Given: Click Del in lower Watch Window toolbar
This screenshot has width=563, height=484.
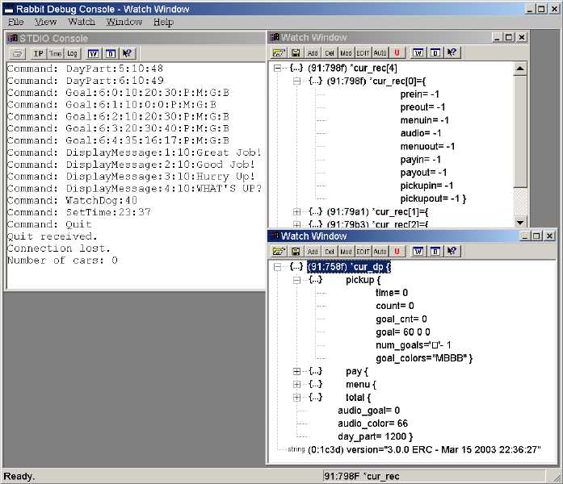Looking at the screenshot, I should point(330,252).
